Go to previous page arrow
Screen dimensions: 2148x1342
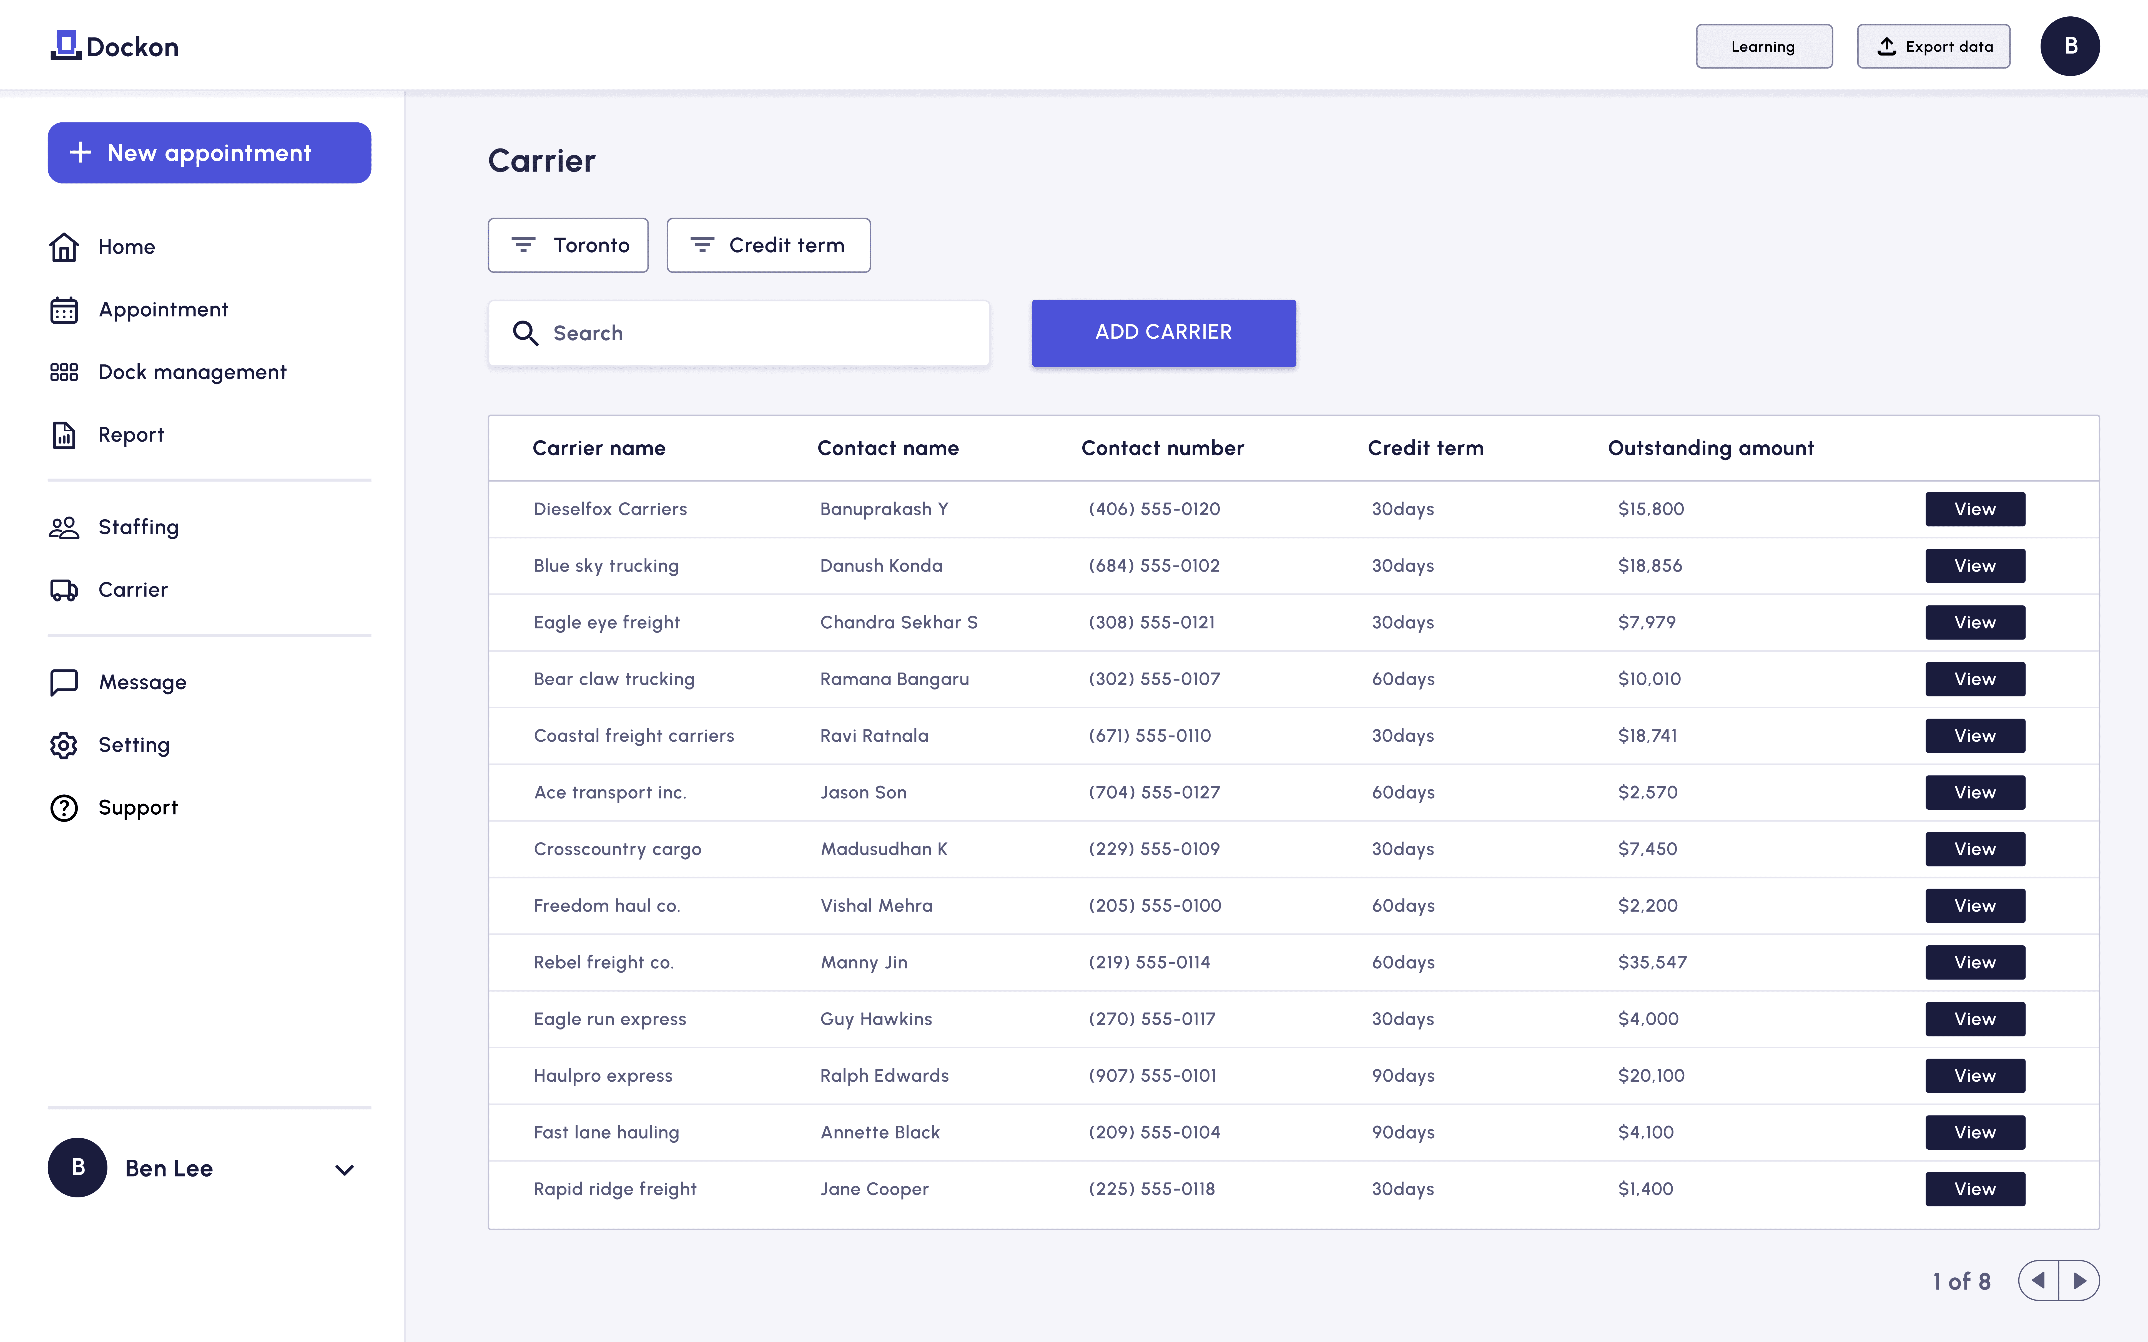(2039, 1281)
